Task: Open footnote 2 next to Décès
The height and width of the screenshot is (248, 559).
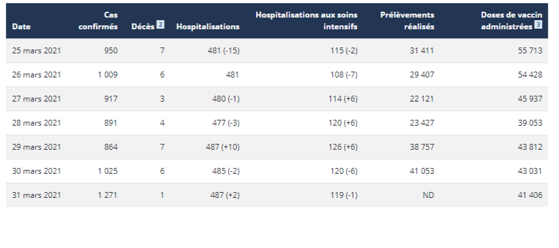Action: [x=160, y=25]
